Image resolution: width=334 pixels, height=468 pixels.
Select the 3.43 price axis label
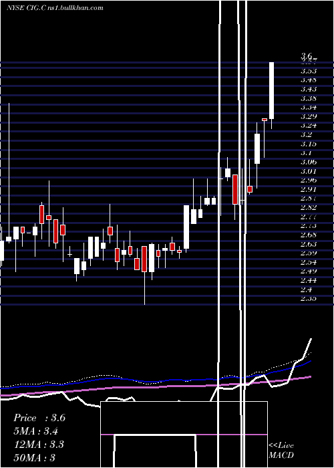(x=309, y=89)
